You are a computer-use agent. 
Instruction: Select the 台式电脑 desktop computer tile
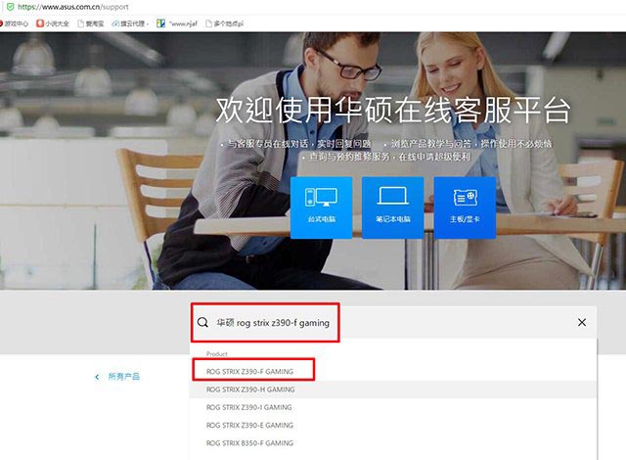click(x=322, y=207)
